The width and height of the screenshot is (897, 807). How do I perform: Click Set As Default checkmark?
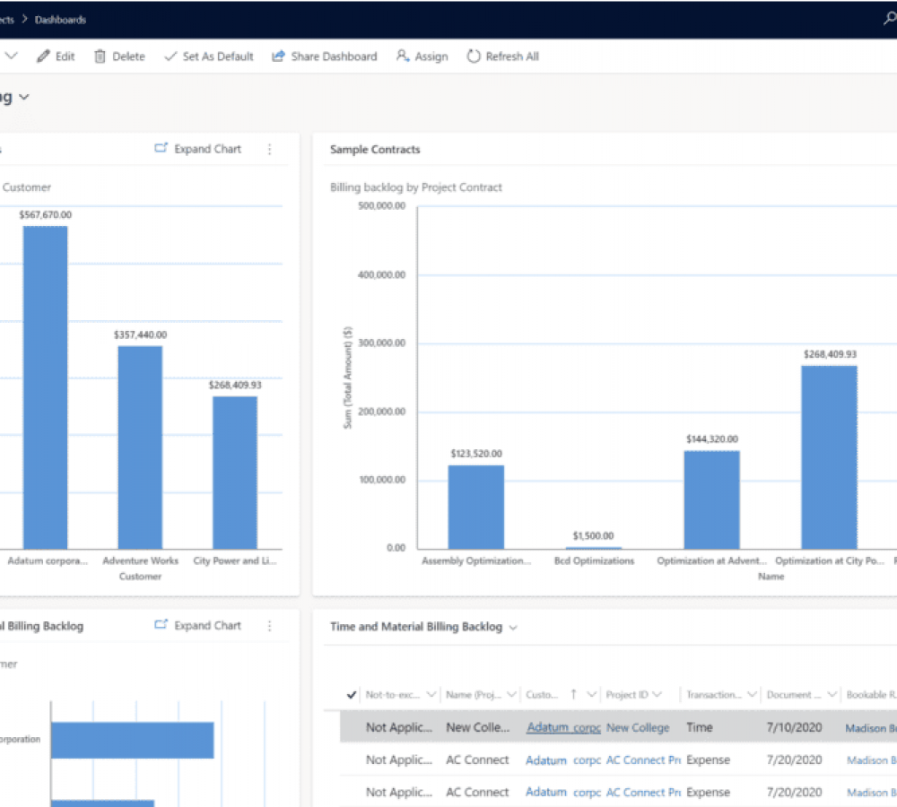170,56
